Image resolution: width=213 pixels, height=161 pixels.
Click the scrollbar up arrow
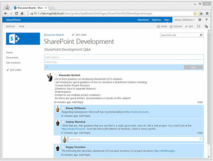[x=208, y=31]
